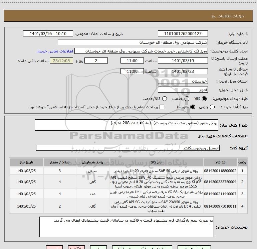
Task: Click the announcement date field 1401/03/16 - 10:10
Action: click(x=48, y=34)
